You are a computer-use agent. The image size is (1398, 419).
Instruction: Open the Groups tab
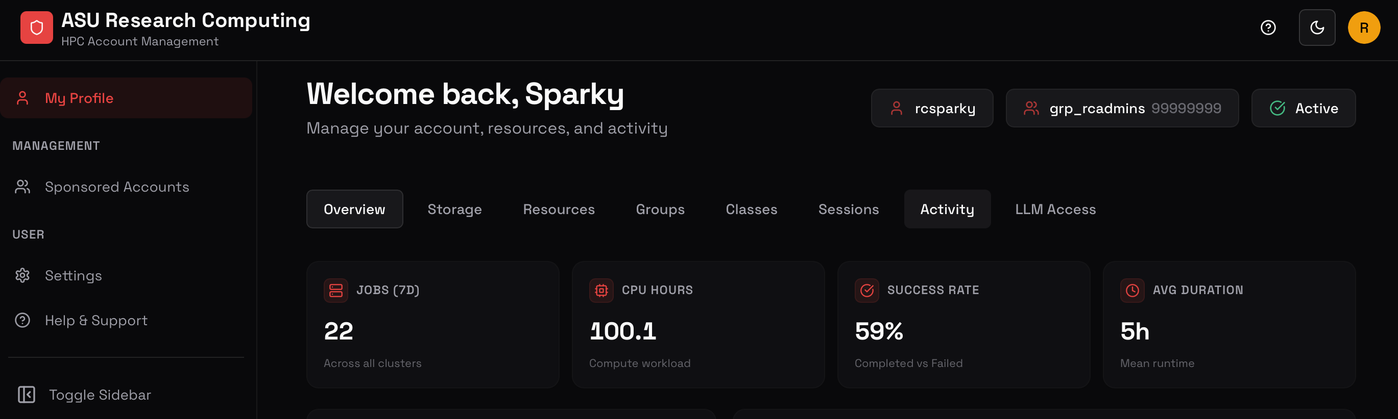click(x=660, y=209)
